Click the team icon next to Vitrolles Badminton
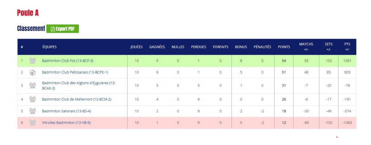The image size is (371, 145). coord(33,123)
